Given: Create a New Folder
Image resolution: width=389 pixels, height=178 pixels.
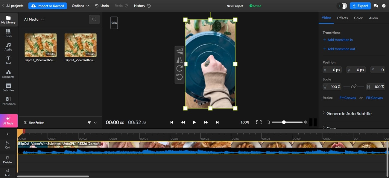Looking at the screenshot, I should 34,123.
